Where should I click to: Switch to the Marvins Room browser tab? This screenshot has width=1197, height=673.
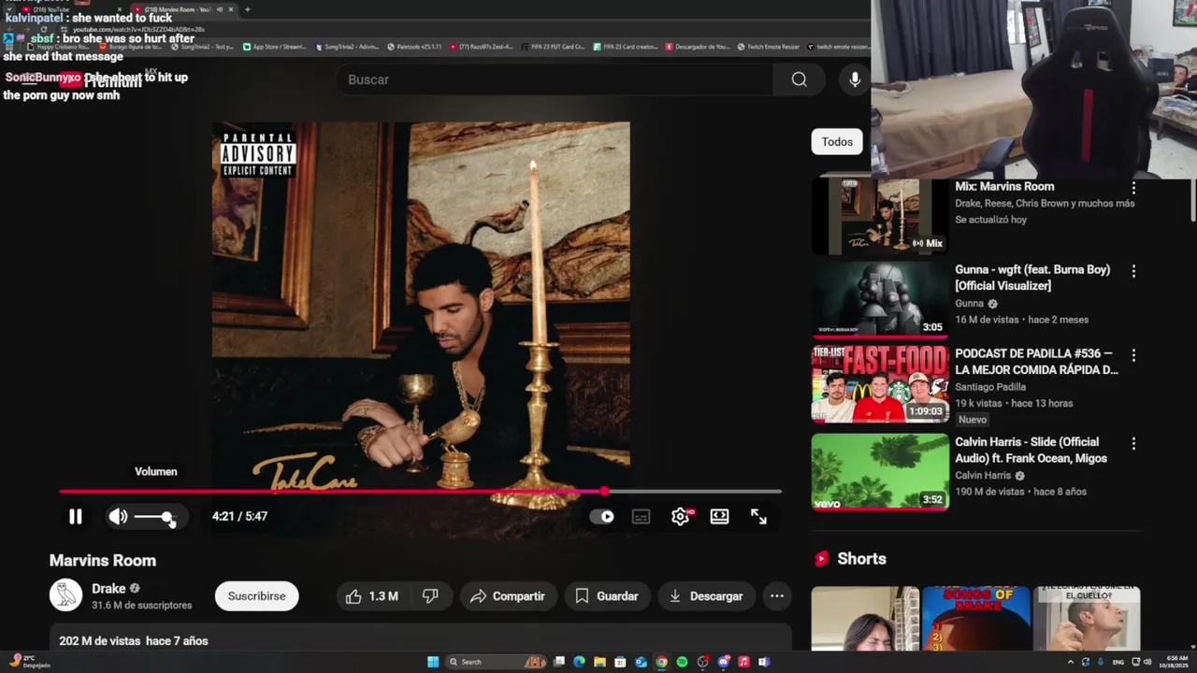point(183,9)
